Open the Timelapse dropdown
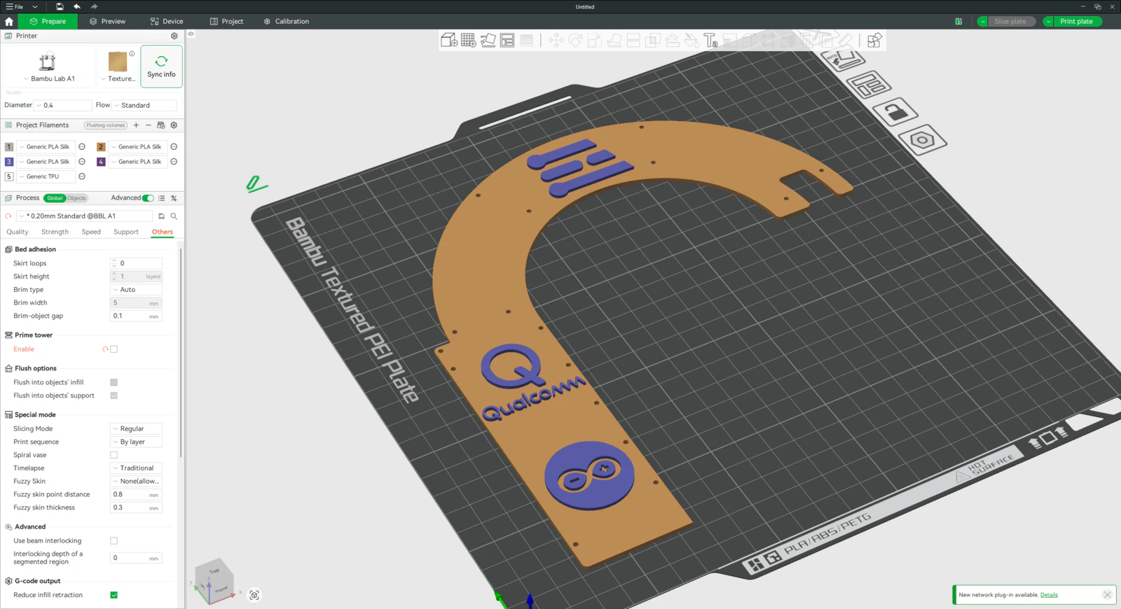 tap(136, 468)
